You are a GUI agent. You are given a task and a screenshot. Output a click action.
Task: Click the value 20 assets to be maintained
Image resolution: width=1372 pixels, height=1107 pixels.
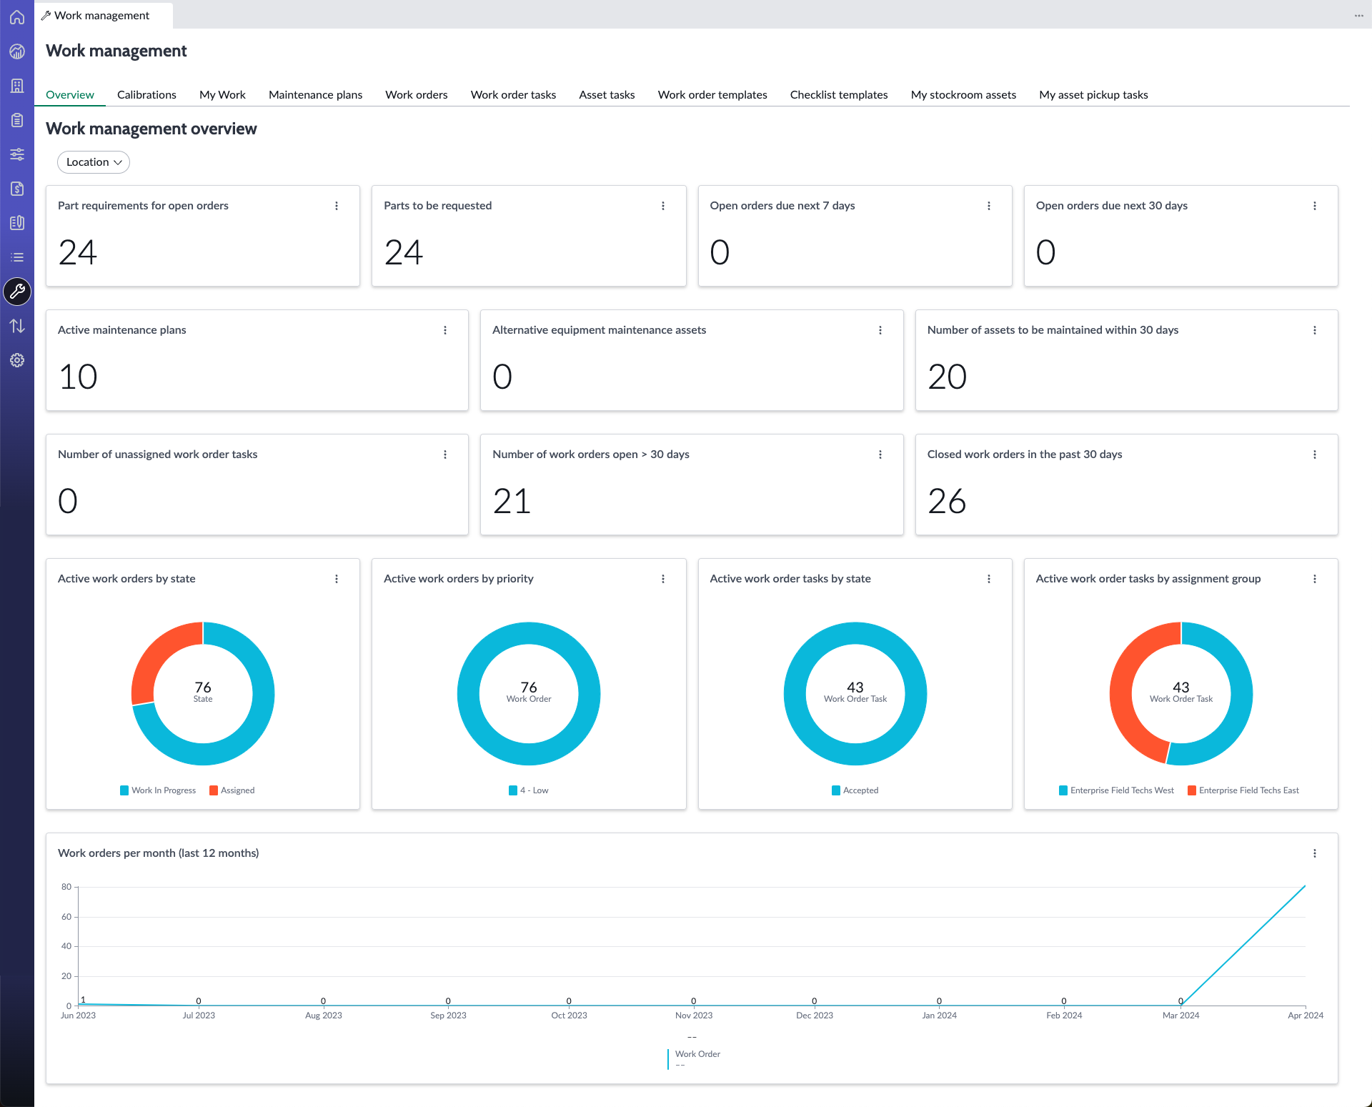(x=947, y=377)
